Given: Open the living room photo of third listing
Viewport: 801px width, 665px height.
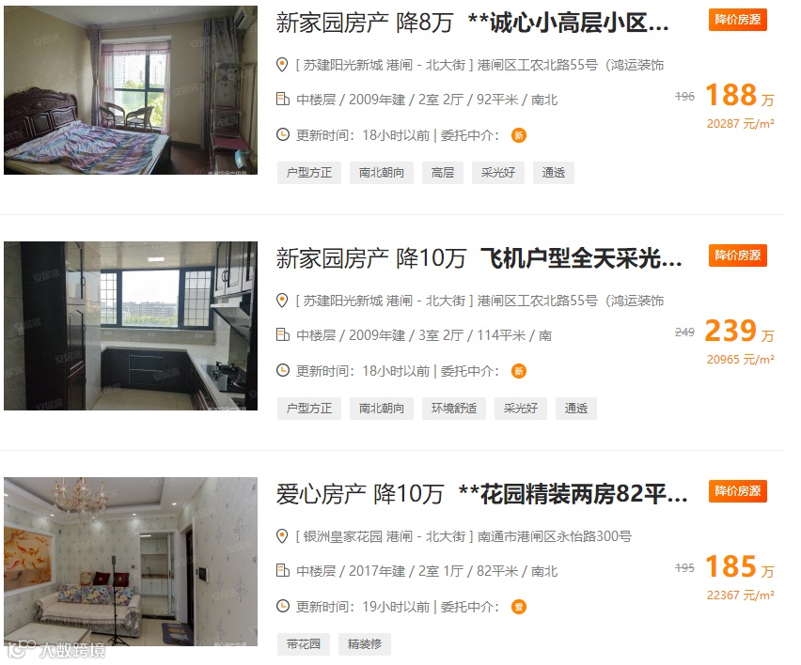Looking at the screenshot, I should tap(131, 562).
